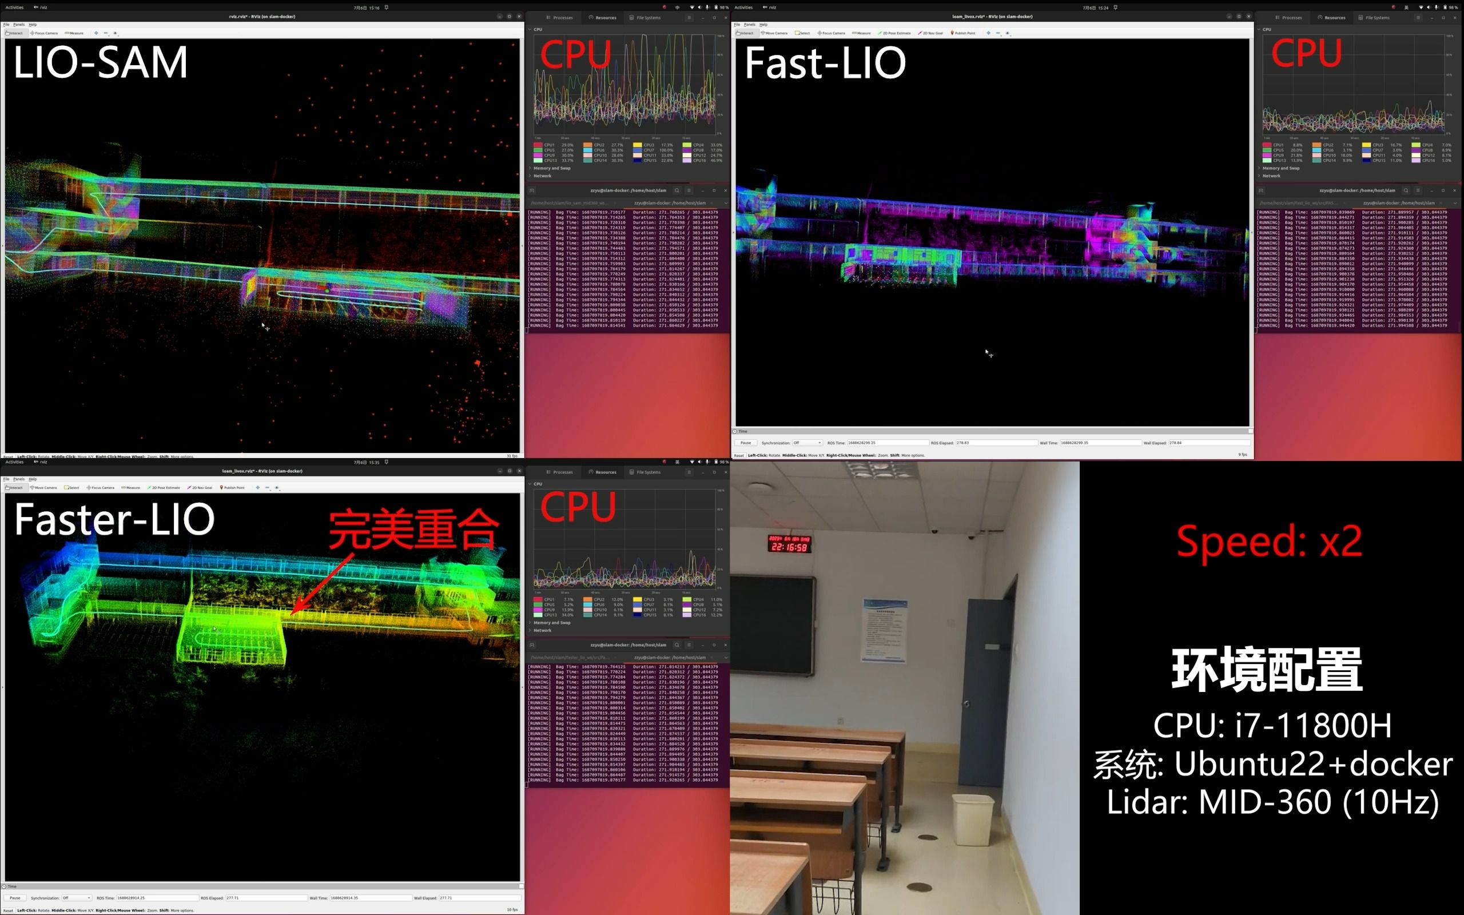The width and height of the screenshot is (1464, 915).
Task: Open the Panels menu in Fast-LIO RViz
Action: (749, 25)
